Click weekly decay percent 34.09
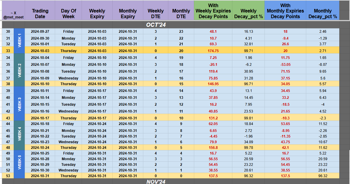 click(248, 142)
